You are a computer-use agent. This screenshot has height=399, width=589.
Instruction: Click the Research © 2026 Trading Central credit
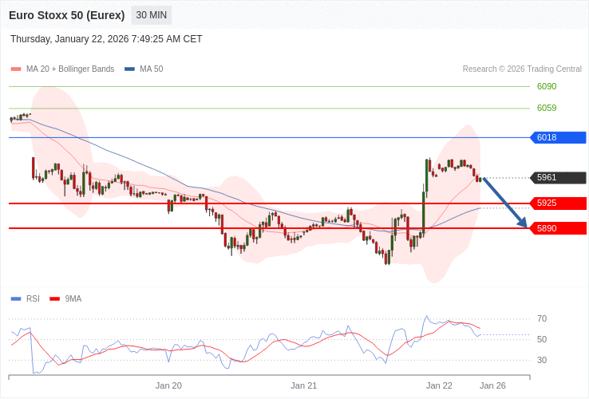coord(522,69)
